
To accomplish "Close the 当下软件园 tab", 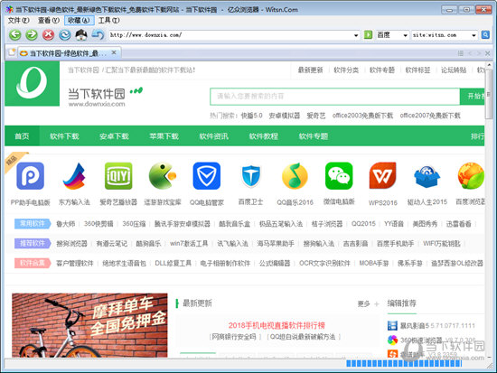I will pyautogui.click(x=114, y=53).
